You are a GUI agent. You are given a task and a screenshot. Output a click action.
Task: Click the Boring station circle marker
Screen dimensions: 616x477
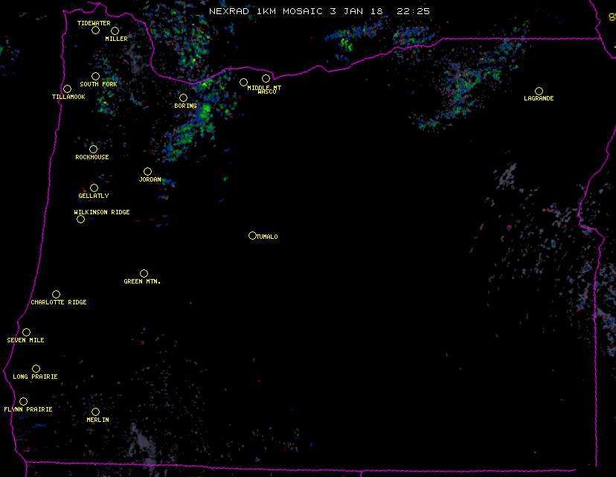(183, 97)
